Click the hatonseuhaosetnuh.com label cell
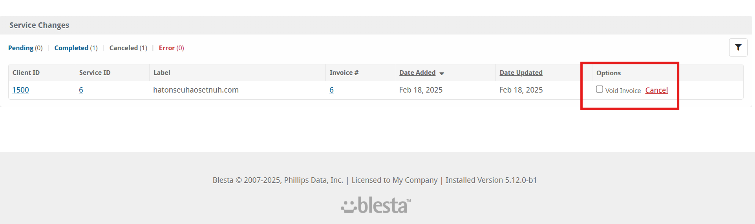Screen dimensions: 755x224 196,90
